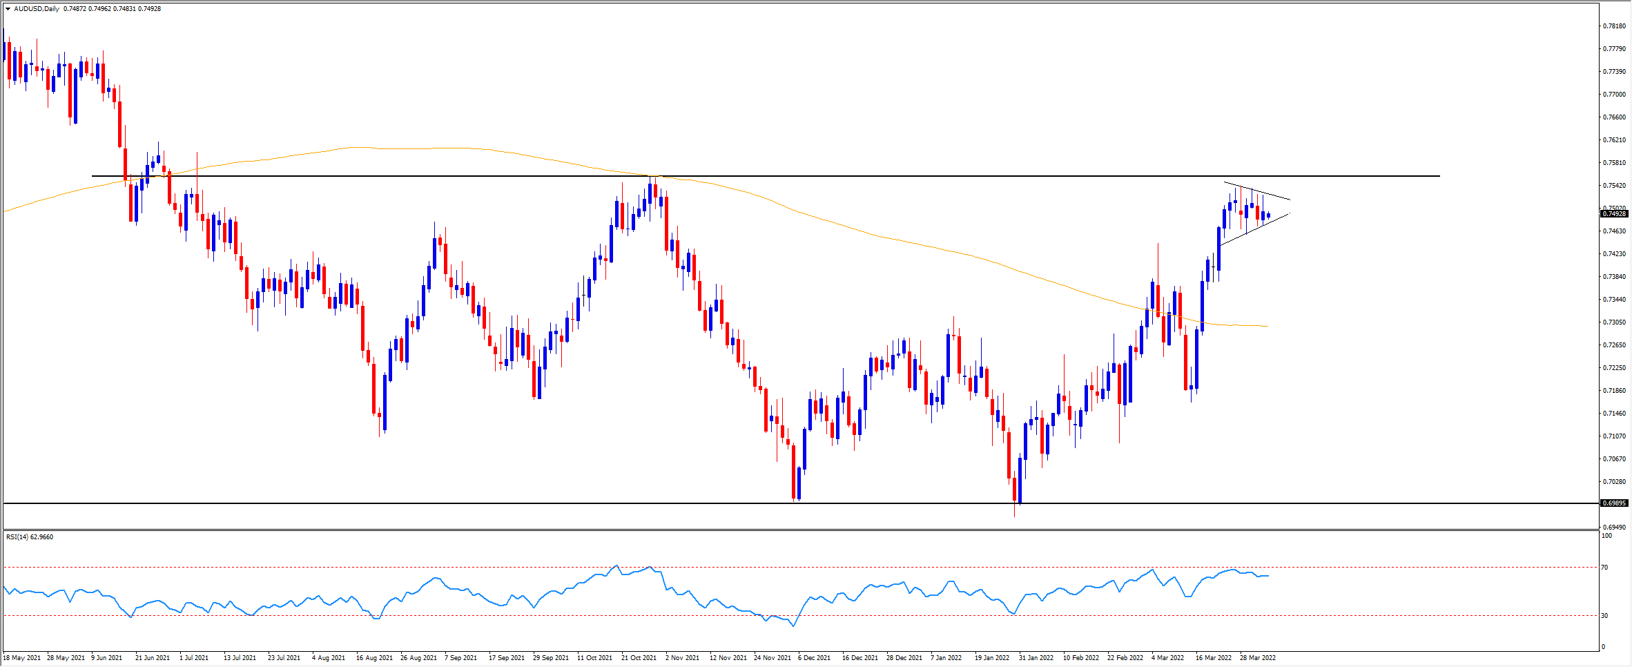Click the orange moving average line
The height and width of the screenshot is (667, 1632).
tap(828, 213)
